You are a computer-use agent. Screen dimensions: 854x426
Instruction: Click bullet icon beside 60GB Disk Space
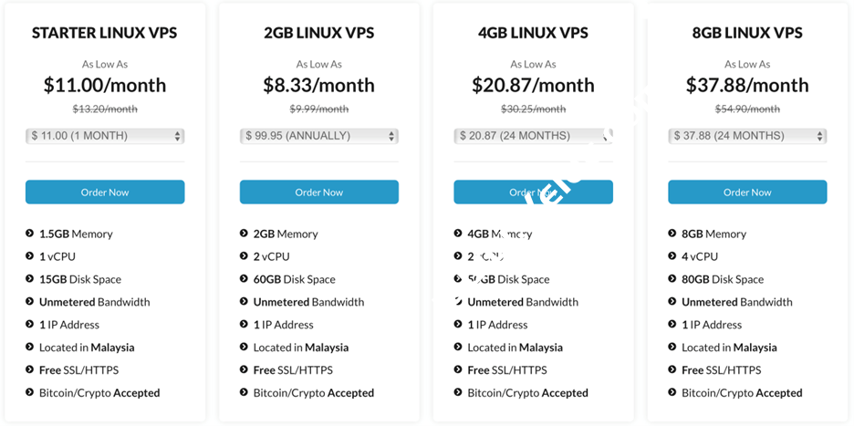pyautogui.click(x=245, y=279)
